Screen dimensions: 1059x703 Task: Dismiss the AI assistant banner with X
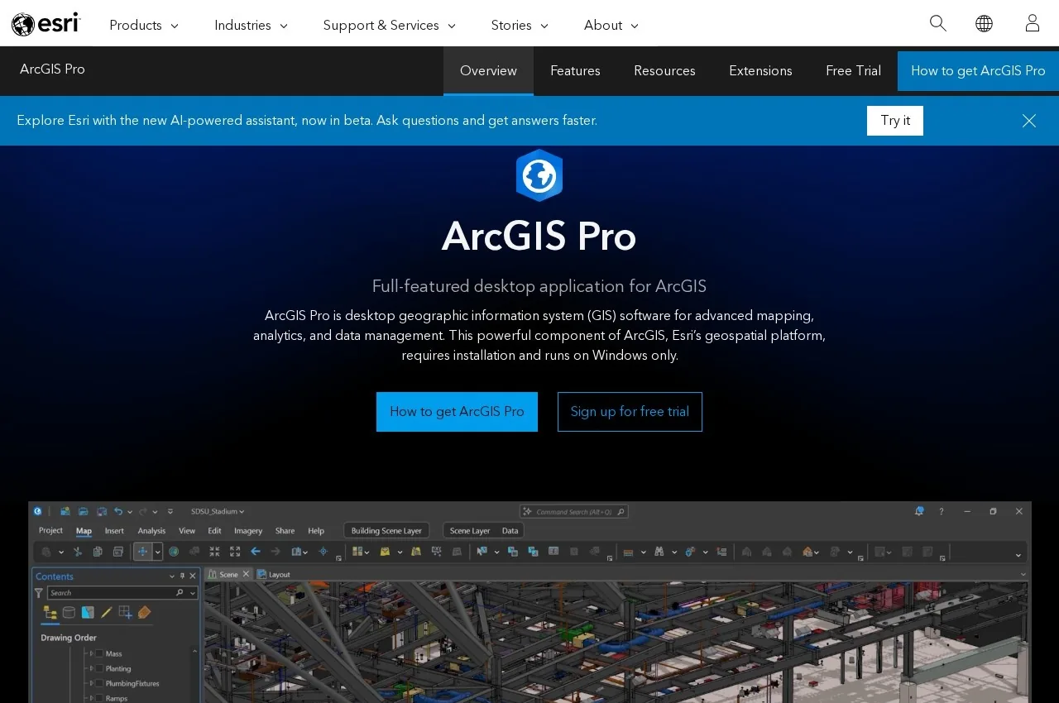[x=1029, y=121]
